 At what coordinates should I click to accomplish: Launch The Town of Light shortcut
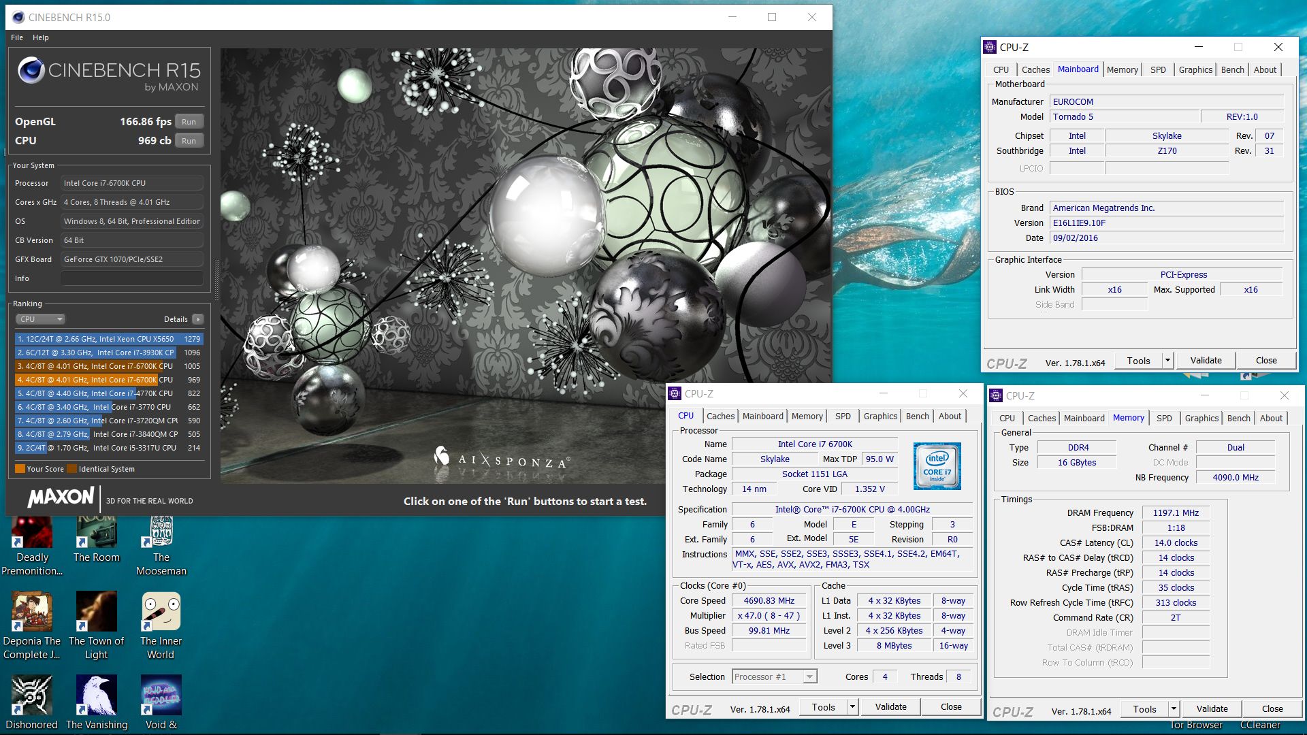(97, 626)
